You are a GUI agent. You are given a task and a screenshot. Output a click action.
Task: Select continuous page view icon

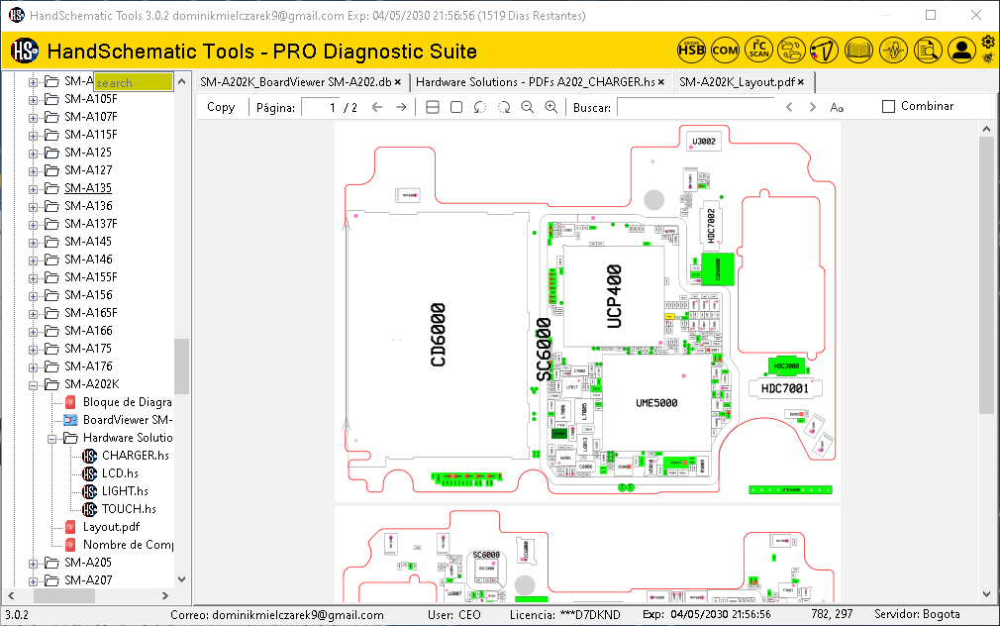(x=433, y=107)
